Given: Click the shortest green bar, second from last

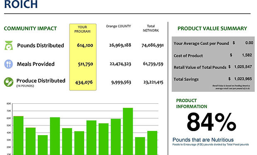Looking at the screenshot, I should click(x=140, y=146).
